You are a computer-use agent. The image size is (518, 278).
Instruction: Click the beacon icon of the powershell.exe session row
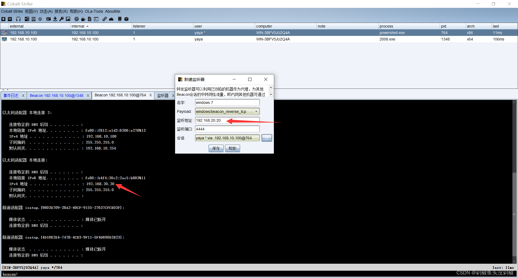point(4,33)
